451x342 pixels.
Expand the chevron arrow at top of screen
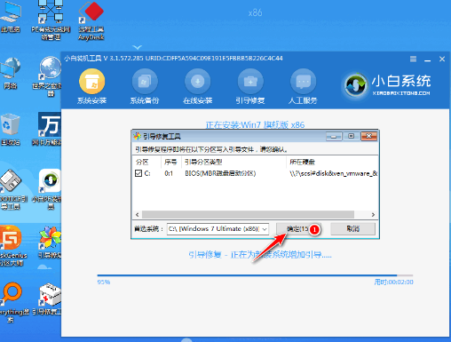[x=137, y=47]
